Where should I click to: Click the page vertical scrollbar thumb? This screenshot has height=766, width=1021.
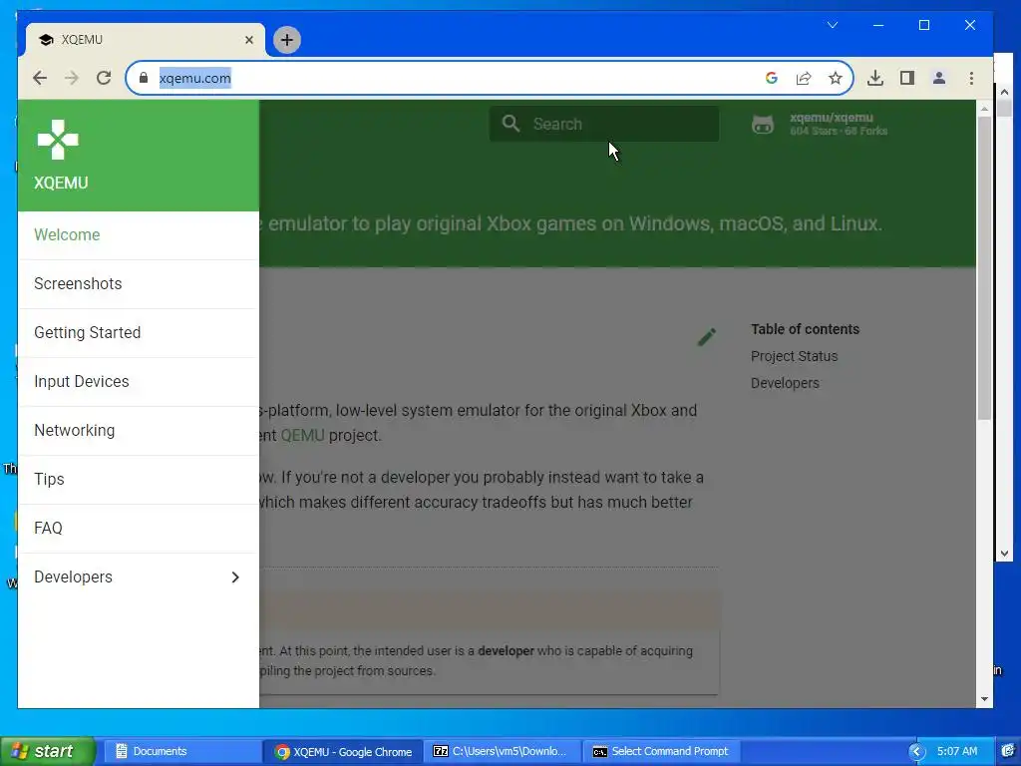984,268
